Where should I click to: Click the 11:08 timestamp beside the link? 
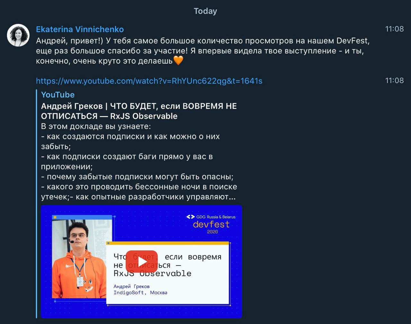(x=394, y=80)
